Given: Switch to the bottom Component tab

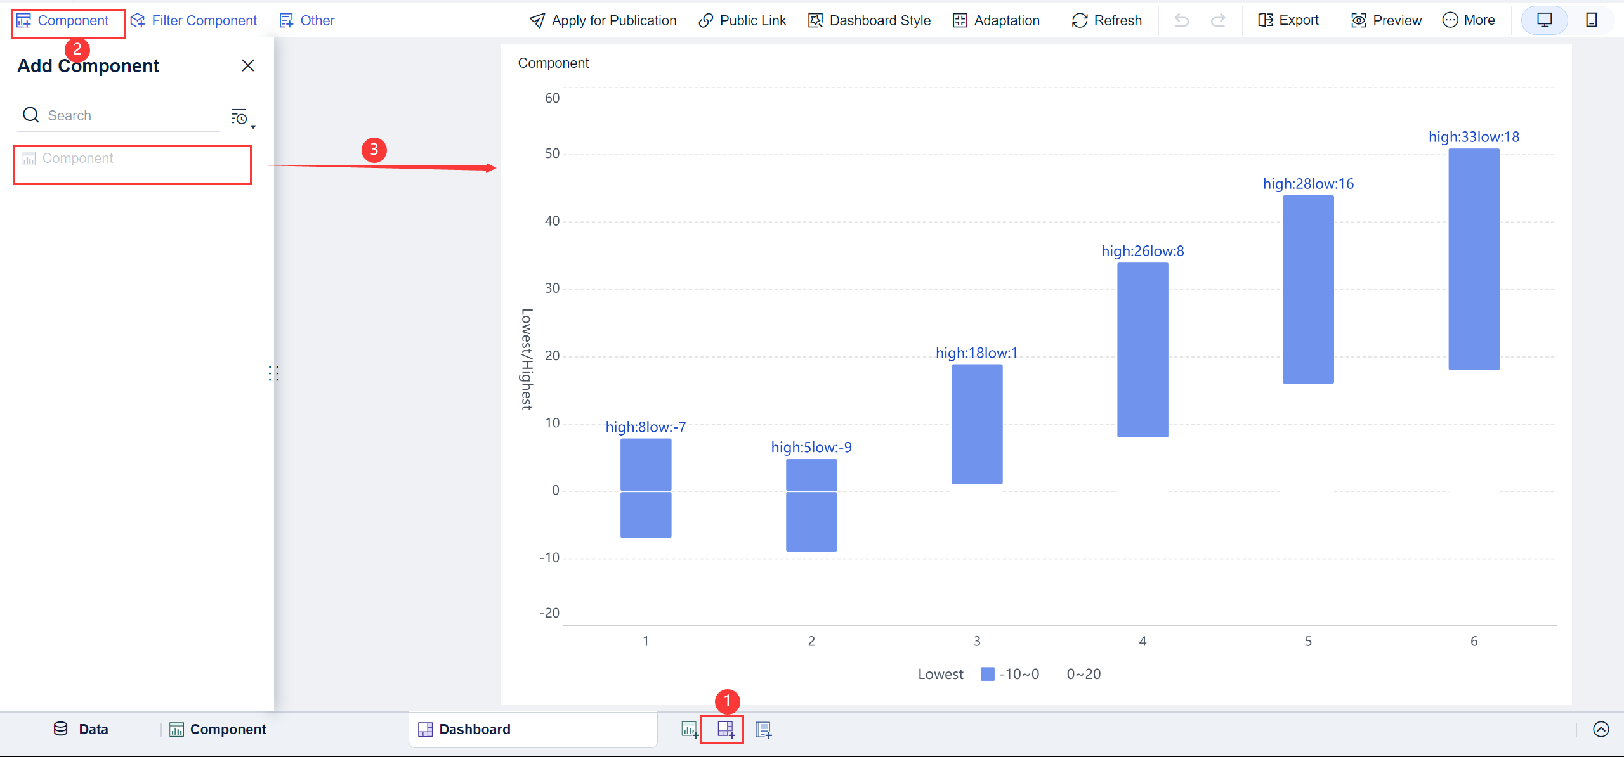Looking at the screenshot, I should pos(218,729).
